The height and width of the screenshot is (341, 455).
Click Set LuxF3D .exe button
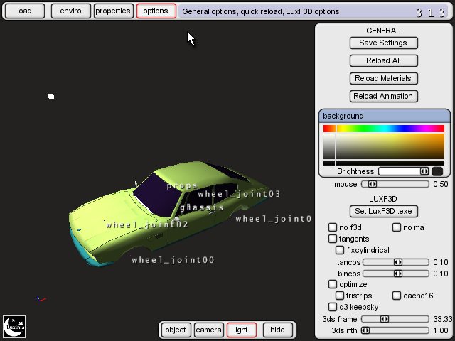pos(383,211)
